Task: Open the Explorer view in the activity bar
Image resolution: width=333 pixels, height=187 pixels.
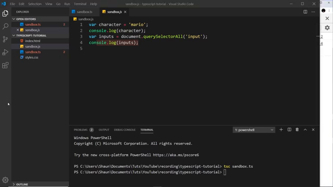Action: point(5,14)
